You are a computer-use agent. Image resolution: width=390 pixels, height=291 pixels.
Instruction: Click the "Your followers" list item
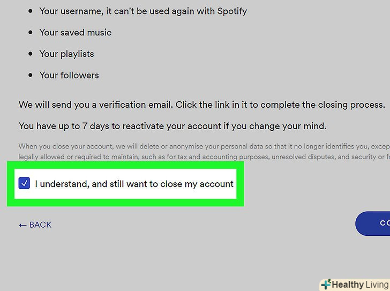click(69, 75)
